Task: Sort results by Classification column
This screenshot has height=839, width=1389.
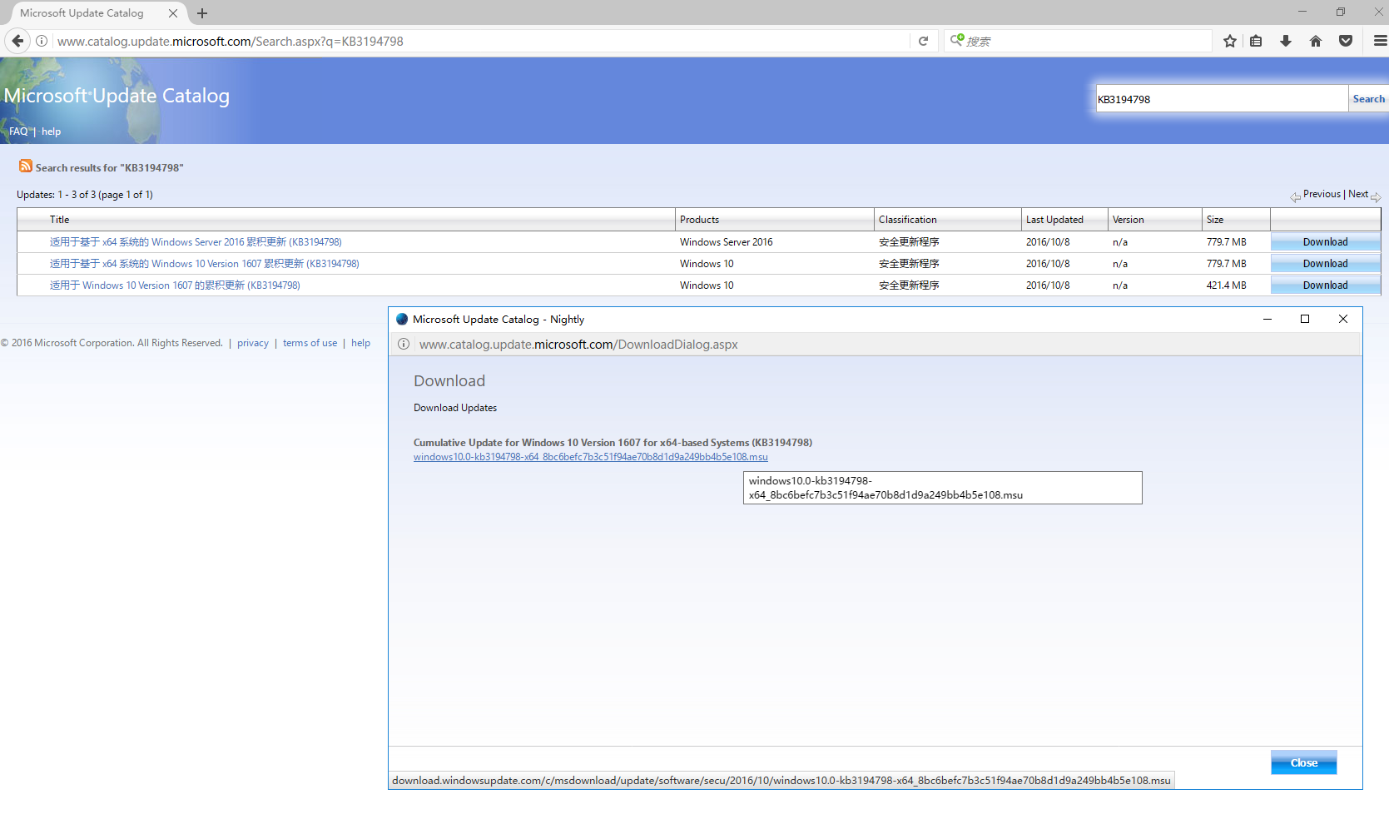Action: [907, 220]
